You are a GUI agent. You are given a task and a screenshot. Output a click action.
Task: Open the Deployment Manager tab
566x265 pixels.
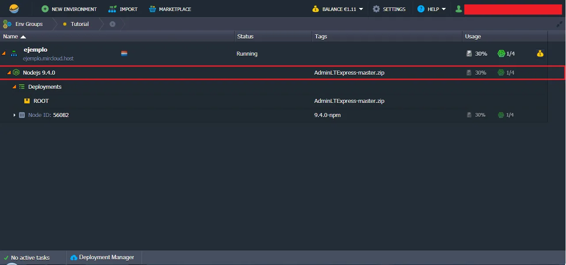102,257
